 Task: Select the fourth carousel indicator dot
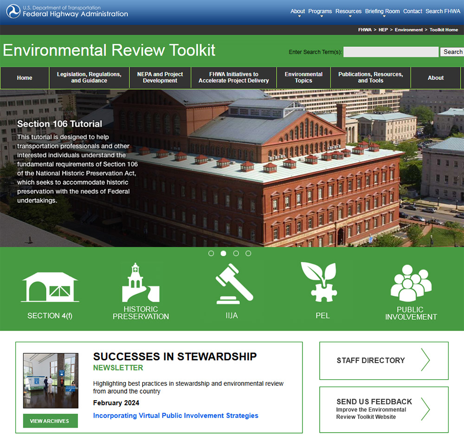(x=248, y=253)
